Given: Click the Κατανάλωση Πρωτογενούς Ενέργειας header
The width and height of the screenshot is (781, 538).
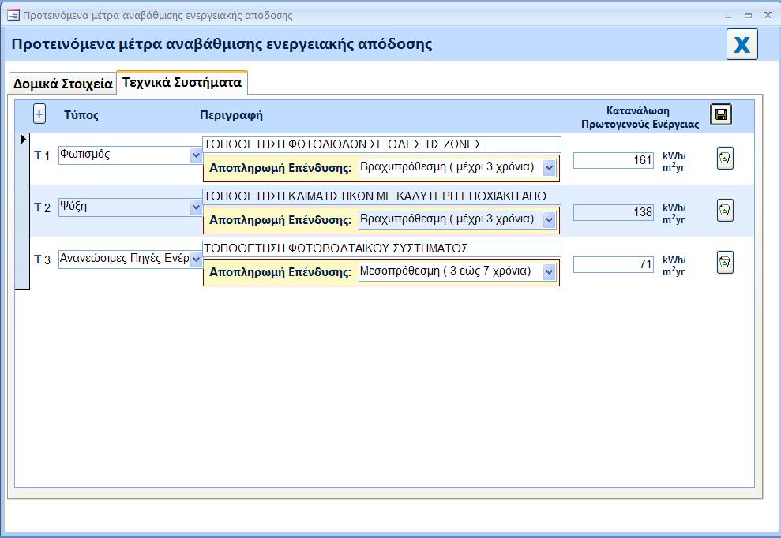Looking at the screenshot, I should pos(640,118).
